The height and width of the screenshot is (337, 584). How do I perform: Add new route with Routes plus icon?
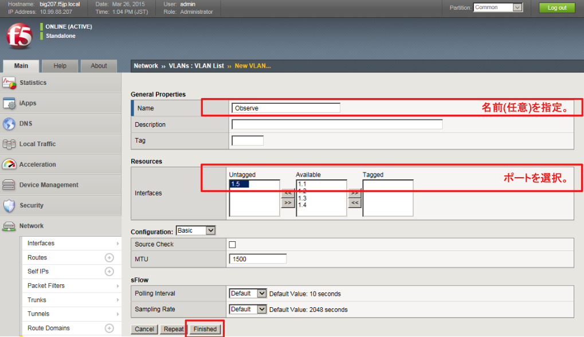click(x=109, y=258)
